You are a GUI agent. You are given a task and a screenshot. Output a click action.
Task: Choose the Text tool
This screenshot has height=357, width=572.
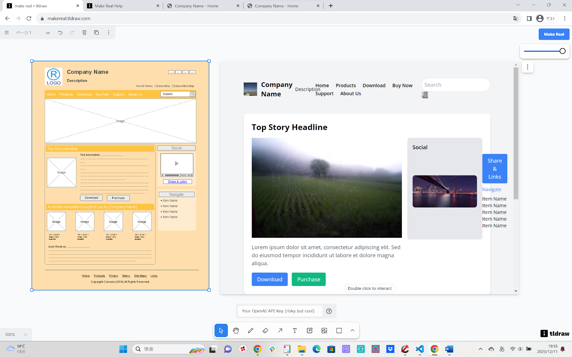295,331
